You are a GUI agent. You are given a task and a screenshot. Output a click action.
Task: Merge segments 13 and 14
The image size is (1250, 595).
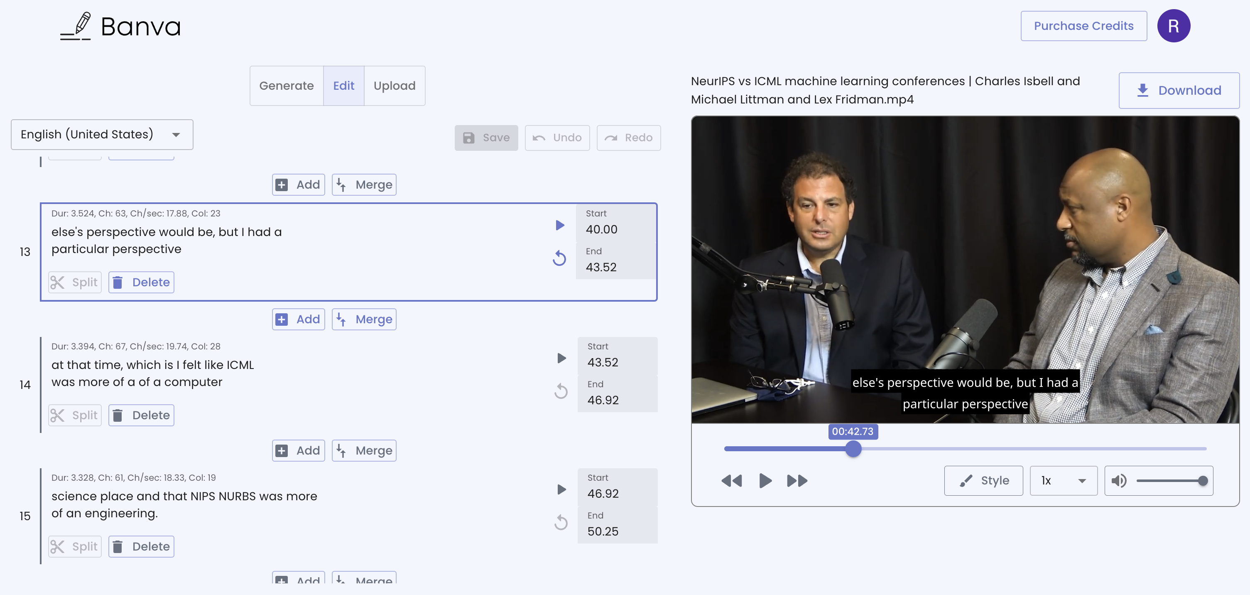(364, 320)
